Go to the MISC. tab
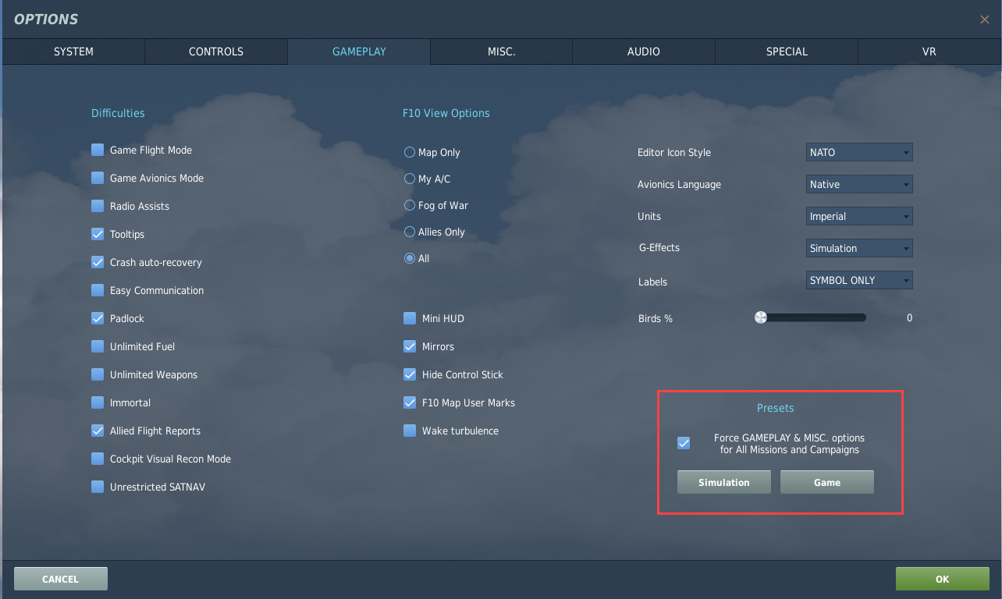Screen dimensions: 1002x599 (501, 51)
